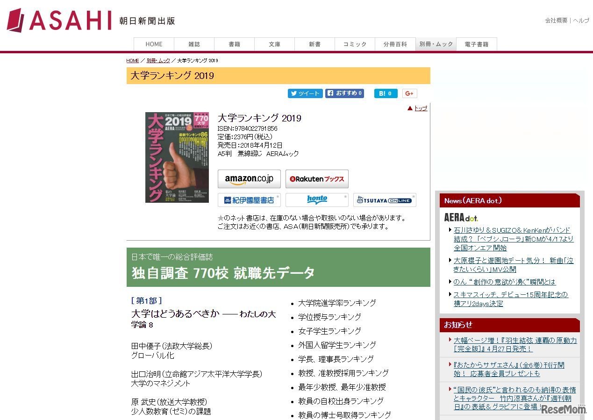Open the Rakuten ブックス store button
Viewport: 593px width, 420px height.
[317, 178]
